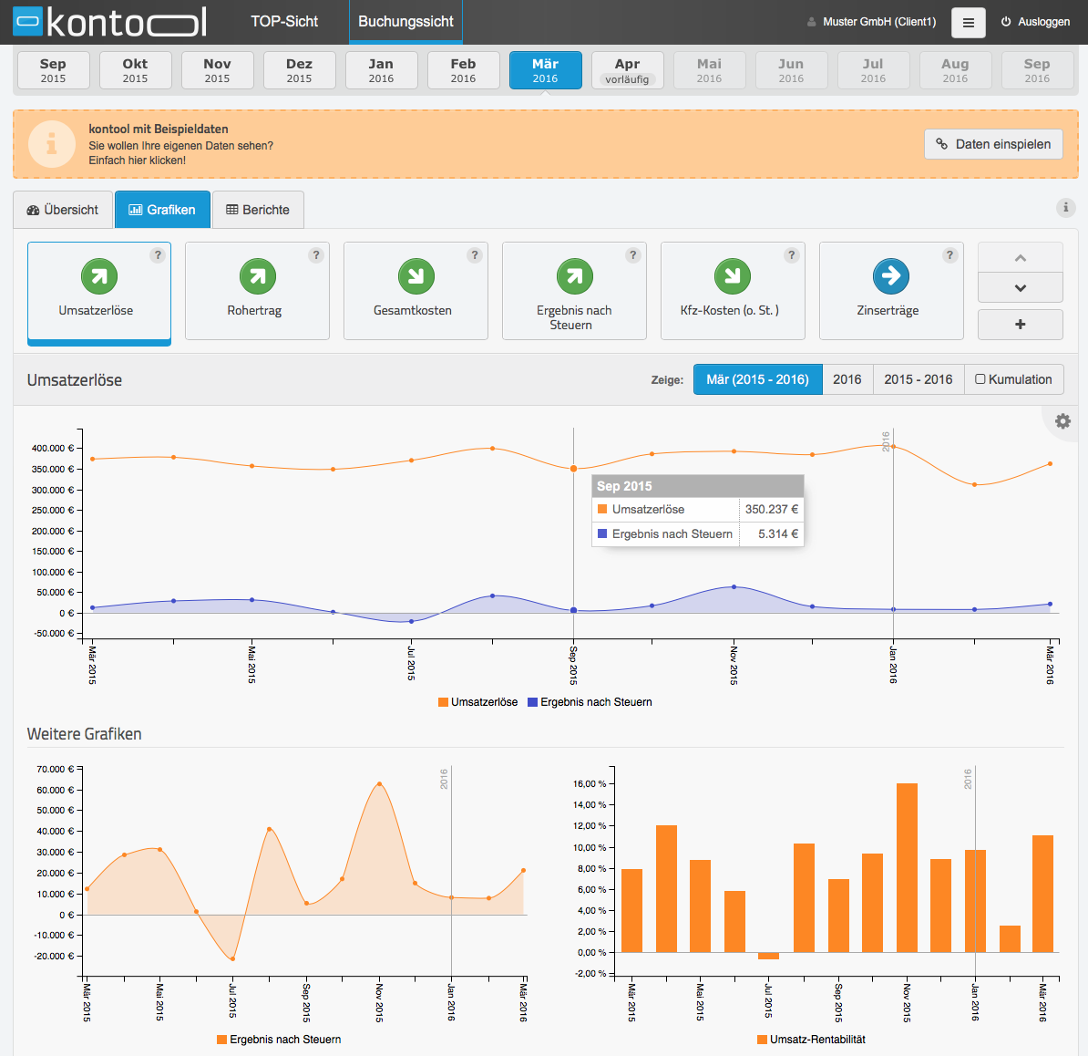Image resolution: width=1088 pixels, height=1056 pixels.
Task: Click the chart settings gear icon
Action: 1062,420
